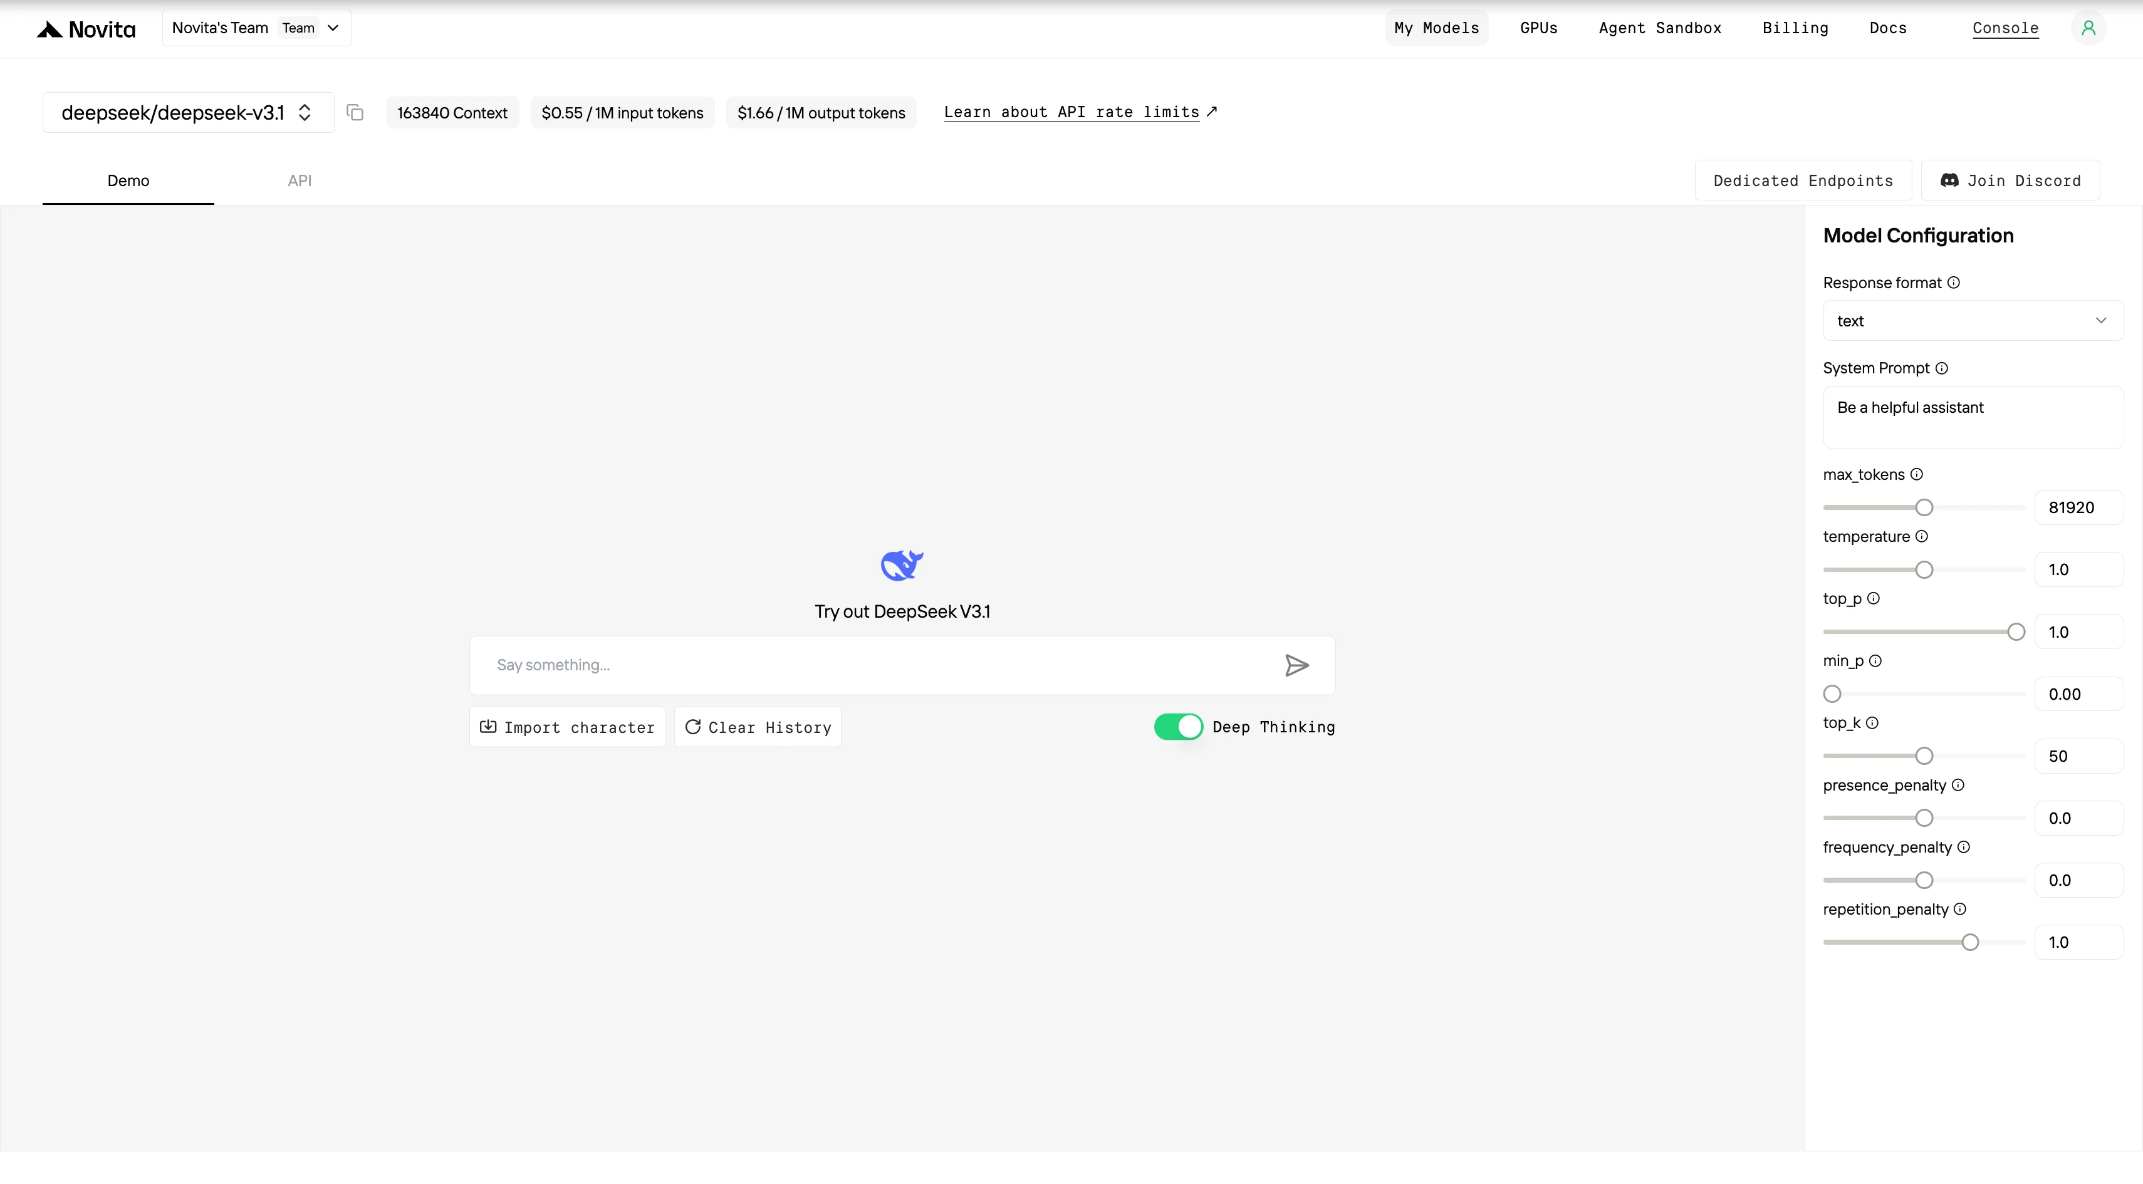Click the Import character button

coord(567,727)
